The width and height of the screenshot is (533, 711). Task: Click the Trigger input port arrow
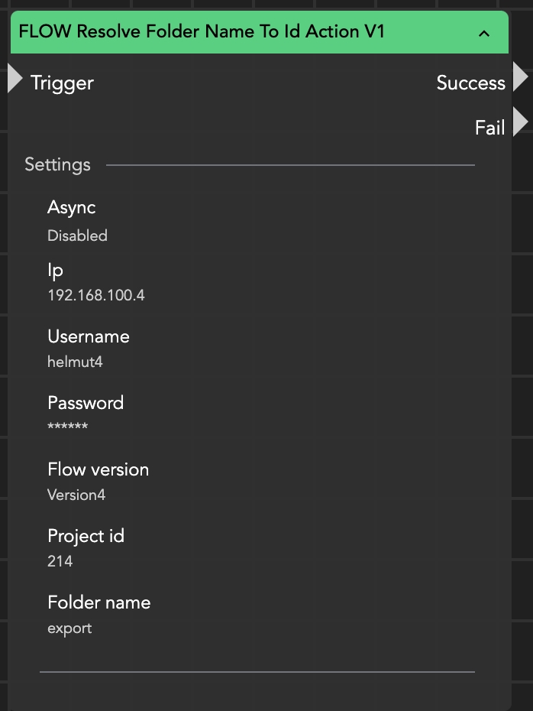15,80
